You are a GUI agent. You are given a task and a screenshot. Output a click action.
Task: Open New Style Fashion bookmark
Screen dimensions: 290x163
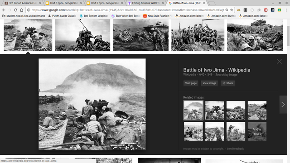[x=158, y=16]
